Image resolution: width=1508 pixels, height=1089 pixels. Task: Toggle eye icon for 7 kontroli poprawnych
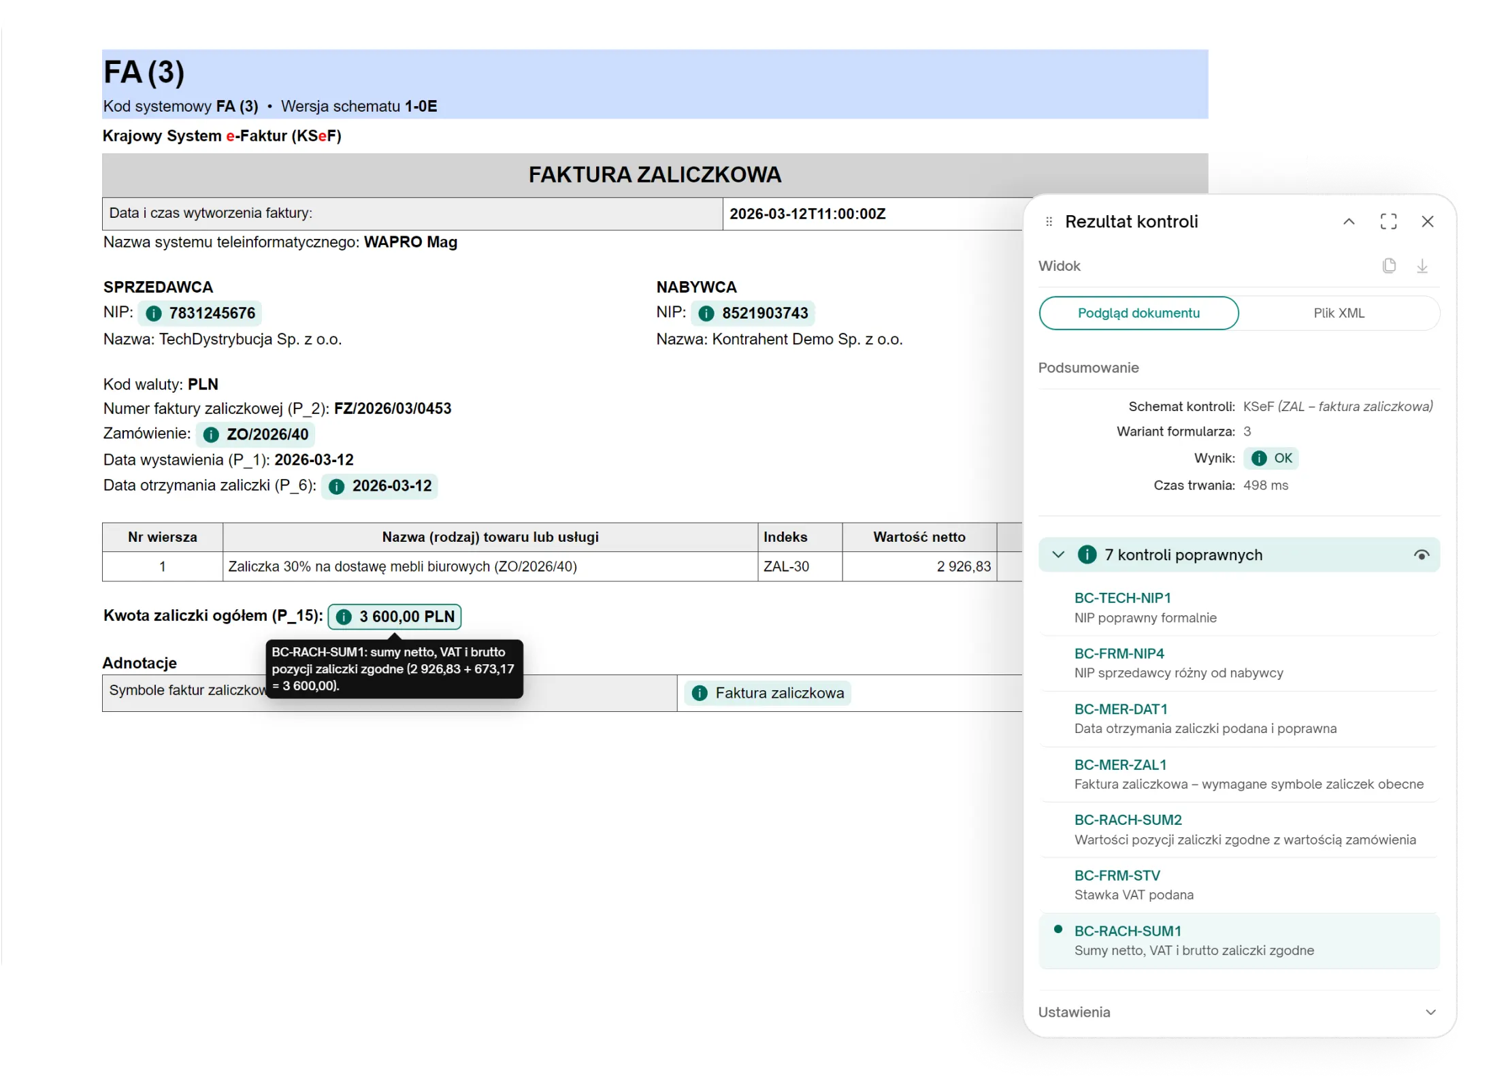(x=1421, y=555)
